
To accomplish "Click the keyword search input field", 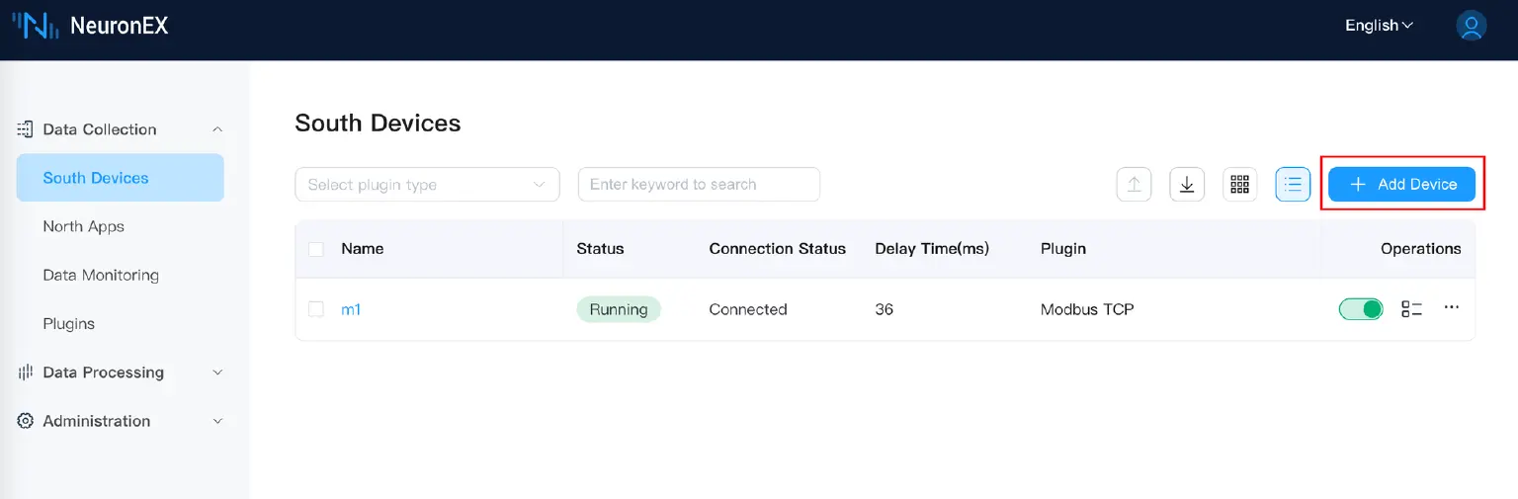I will click(699, 185).
